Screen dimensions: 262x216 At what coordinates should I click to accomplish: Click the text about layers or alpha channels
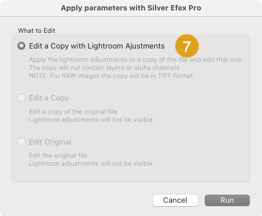tap(104, 68)
